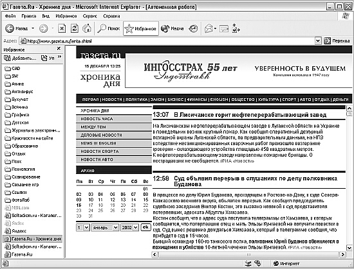Open the archive year dropdown 2002

(129, 227)
